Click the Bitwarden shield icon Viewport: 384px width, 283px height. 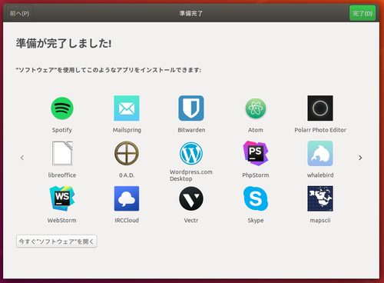[191, 108]
